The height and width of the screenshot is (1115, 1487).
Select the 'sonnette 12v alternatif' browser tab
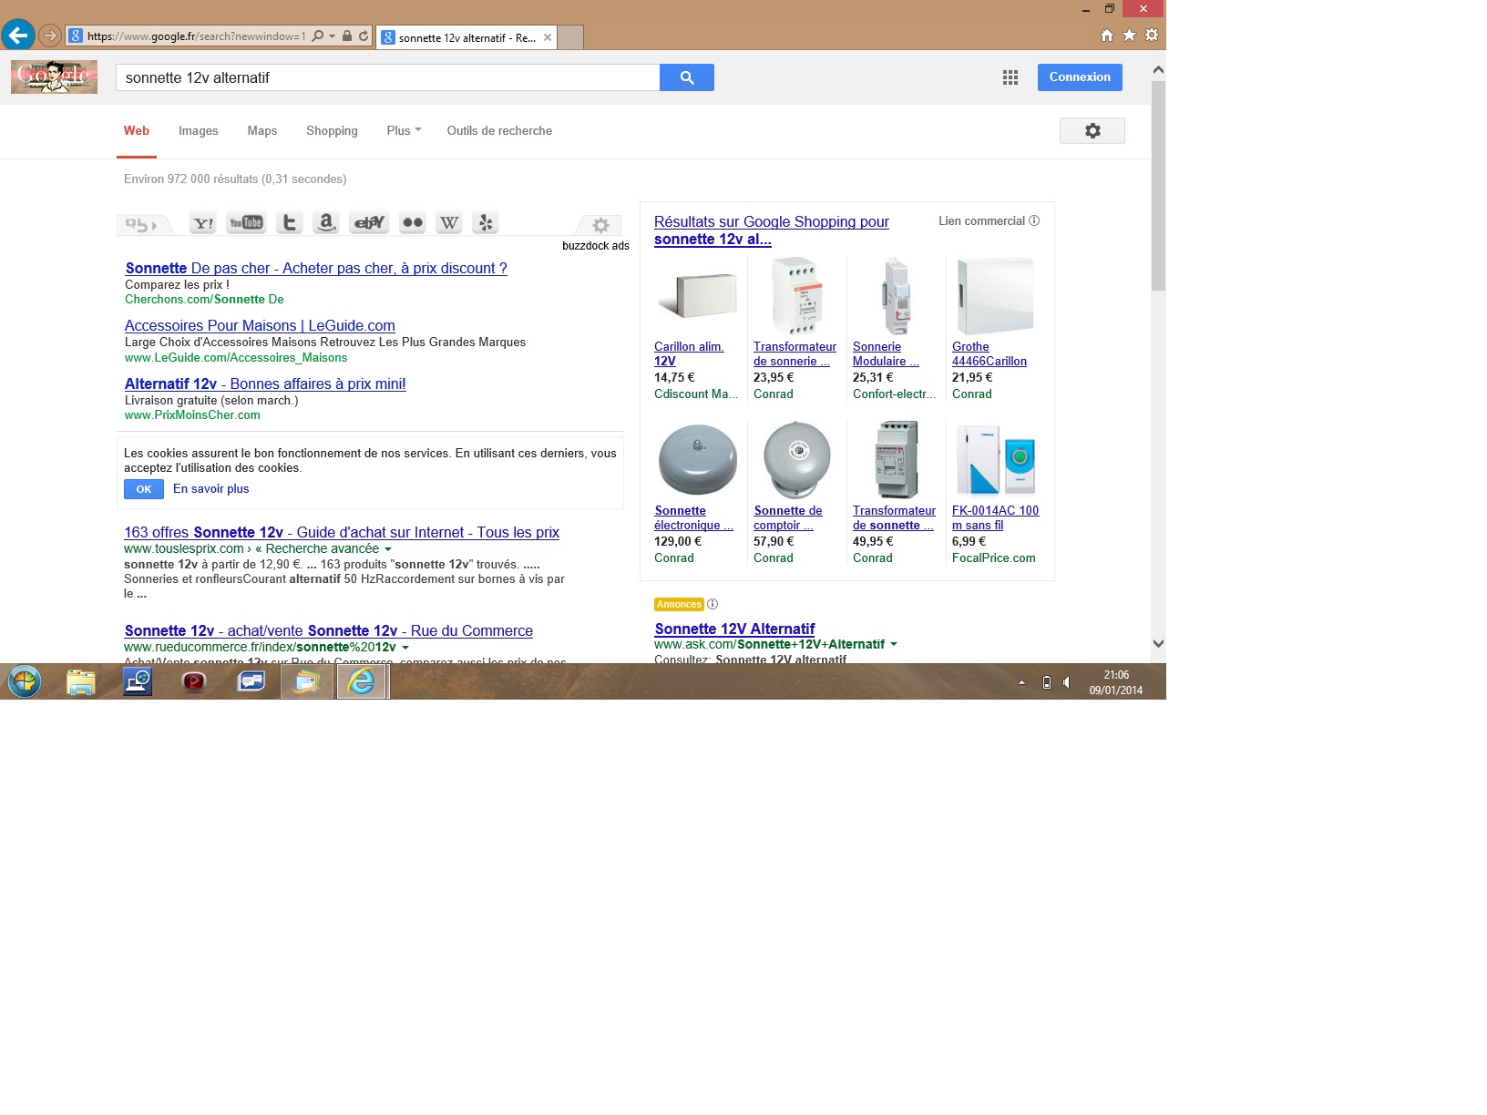tap(467, 37)
